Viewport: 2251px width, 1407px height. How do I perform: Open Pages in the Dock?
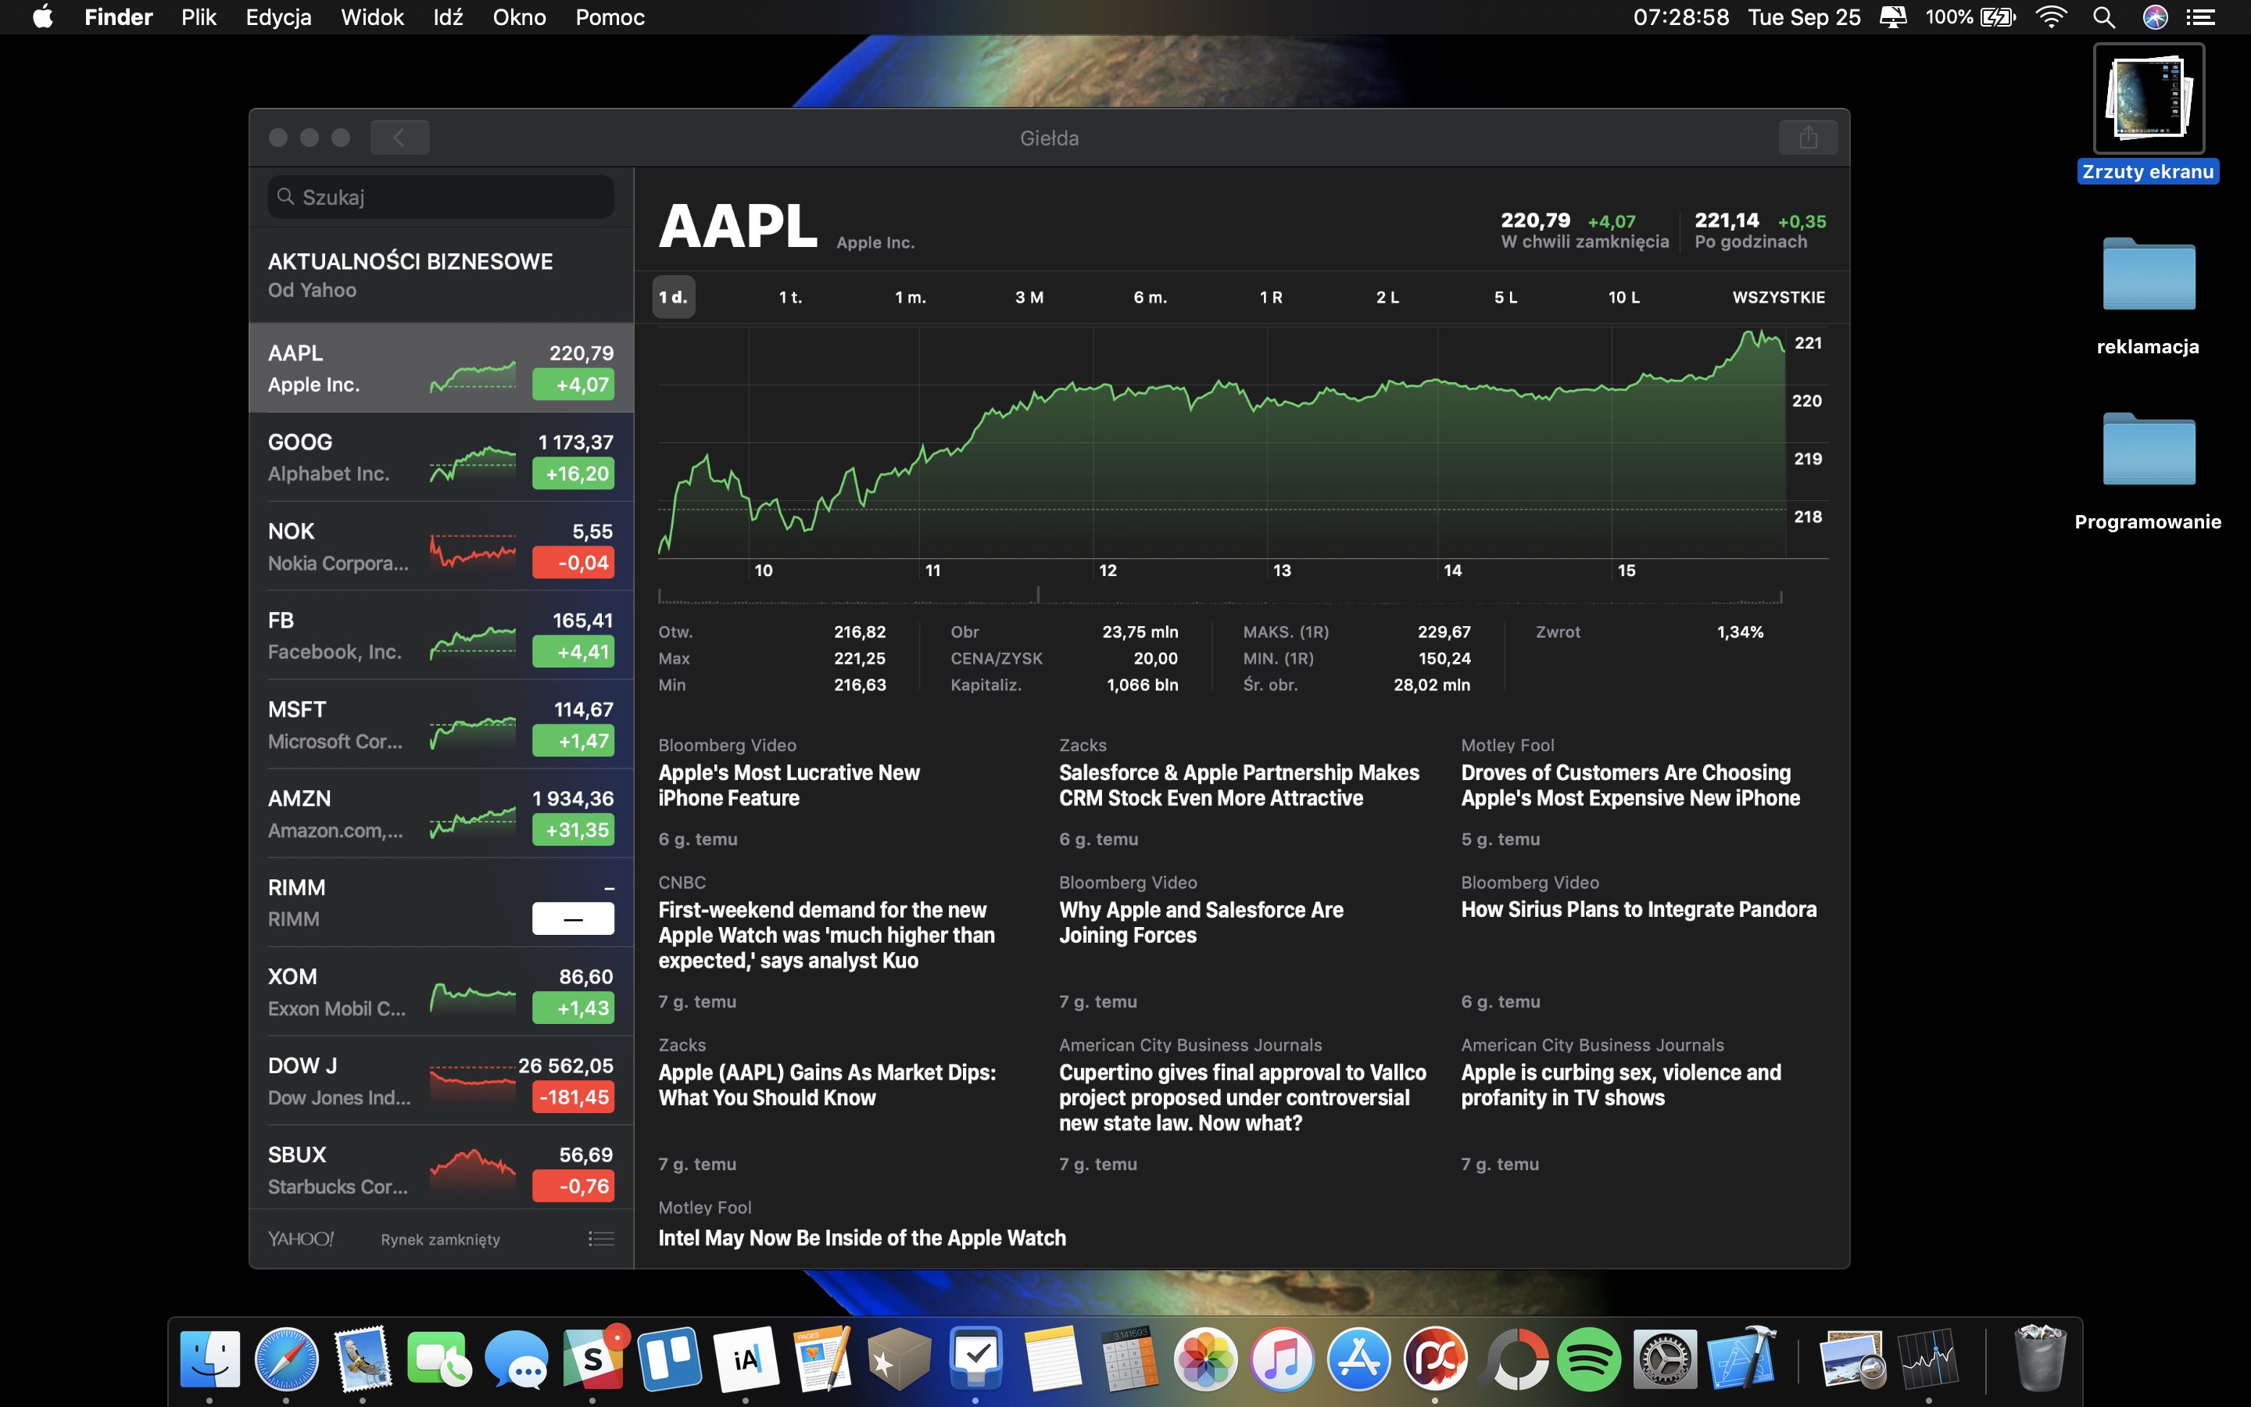click(x=822, y=1359)
